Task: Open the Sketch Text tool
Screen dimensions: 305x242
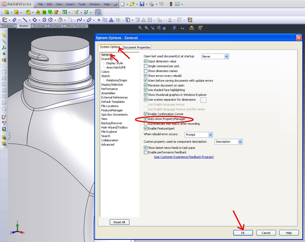Action: pyautogui.click(x=111, y=20)
